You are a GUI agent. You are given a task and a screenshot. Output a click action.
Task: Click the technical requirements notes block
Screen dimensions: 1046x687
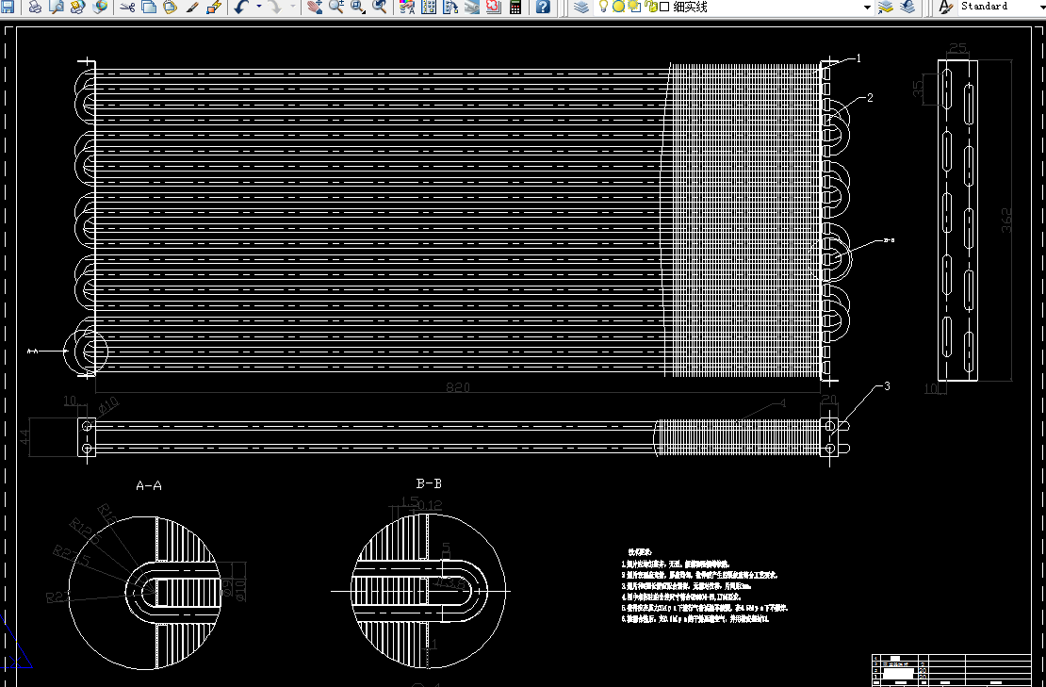705,586
